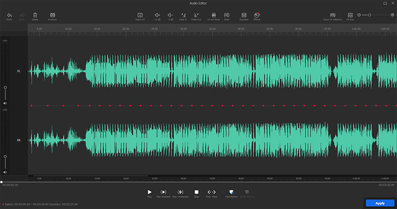Jump to the previous marker
The image size is (397, 209).
tap(209, 192)
